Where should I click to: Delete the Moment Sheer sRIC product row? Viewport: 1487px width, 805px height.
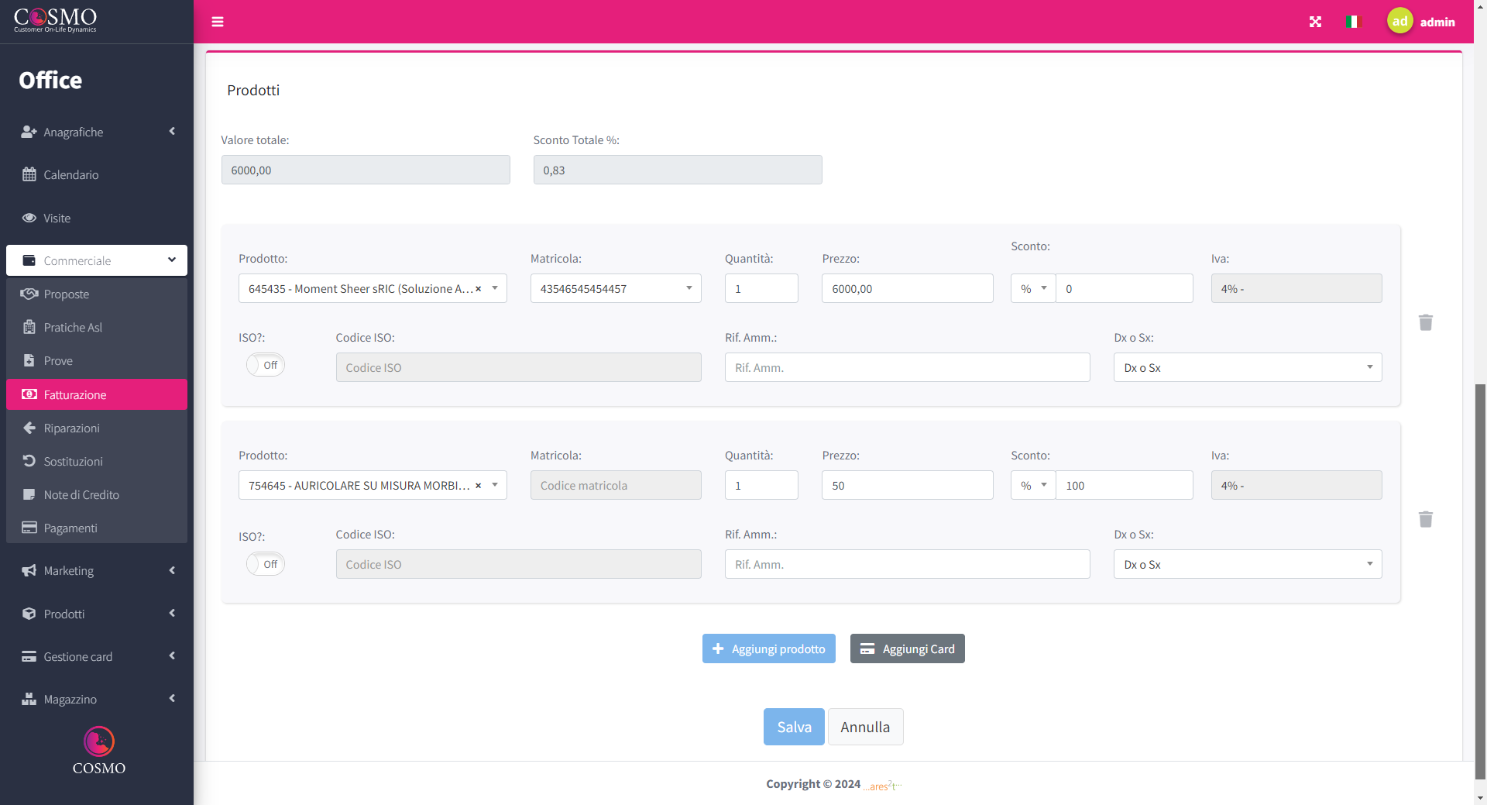click(x=1426, y=322)
